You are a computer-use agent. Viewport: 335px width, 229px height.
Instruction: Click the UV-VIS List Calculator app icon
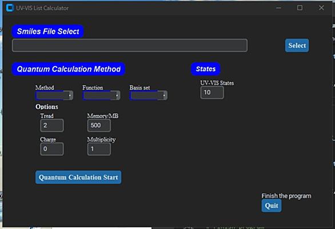click(x=10, y=8)
